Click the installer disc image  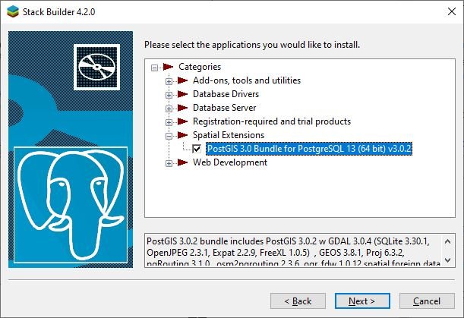tap(96, 67)
